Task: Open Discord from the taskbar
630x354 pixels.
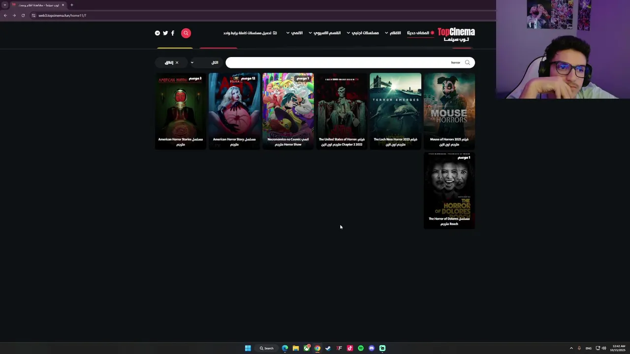Action: click(x=372, y=348)
